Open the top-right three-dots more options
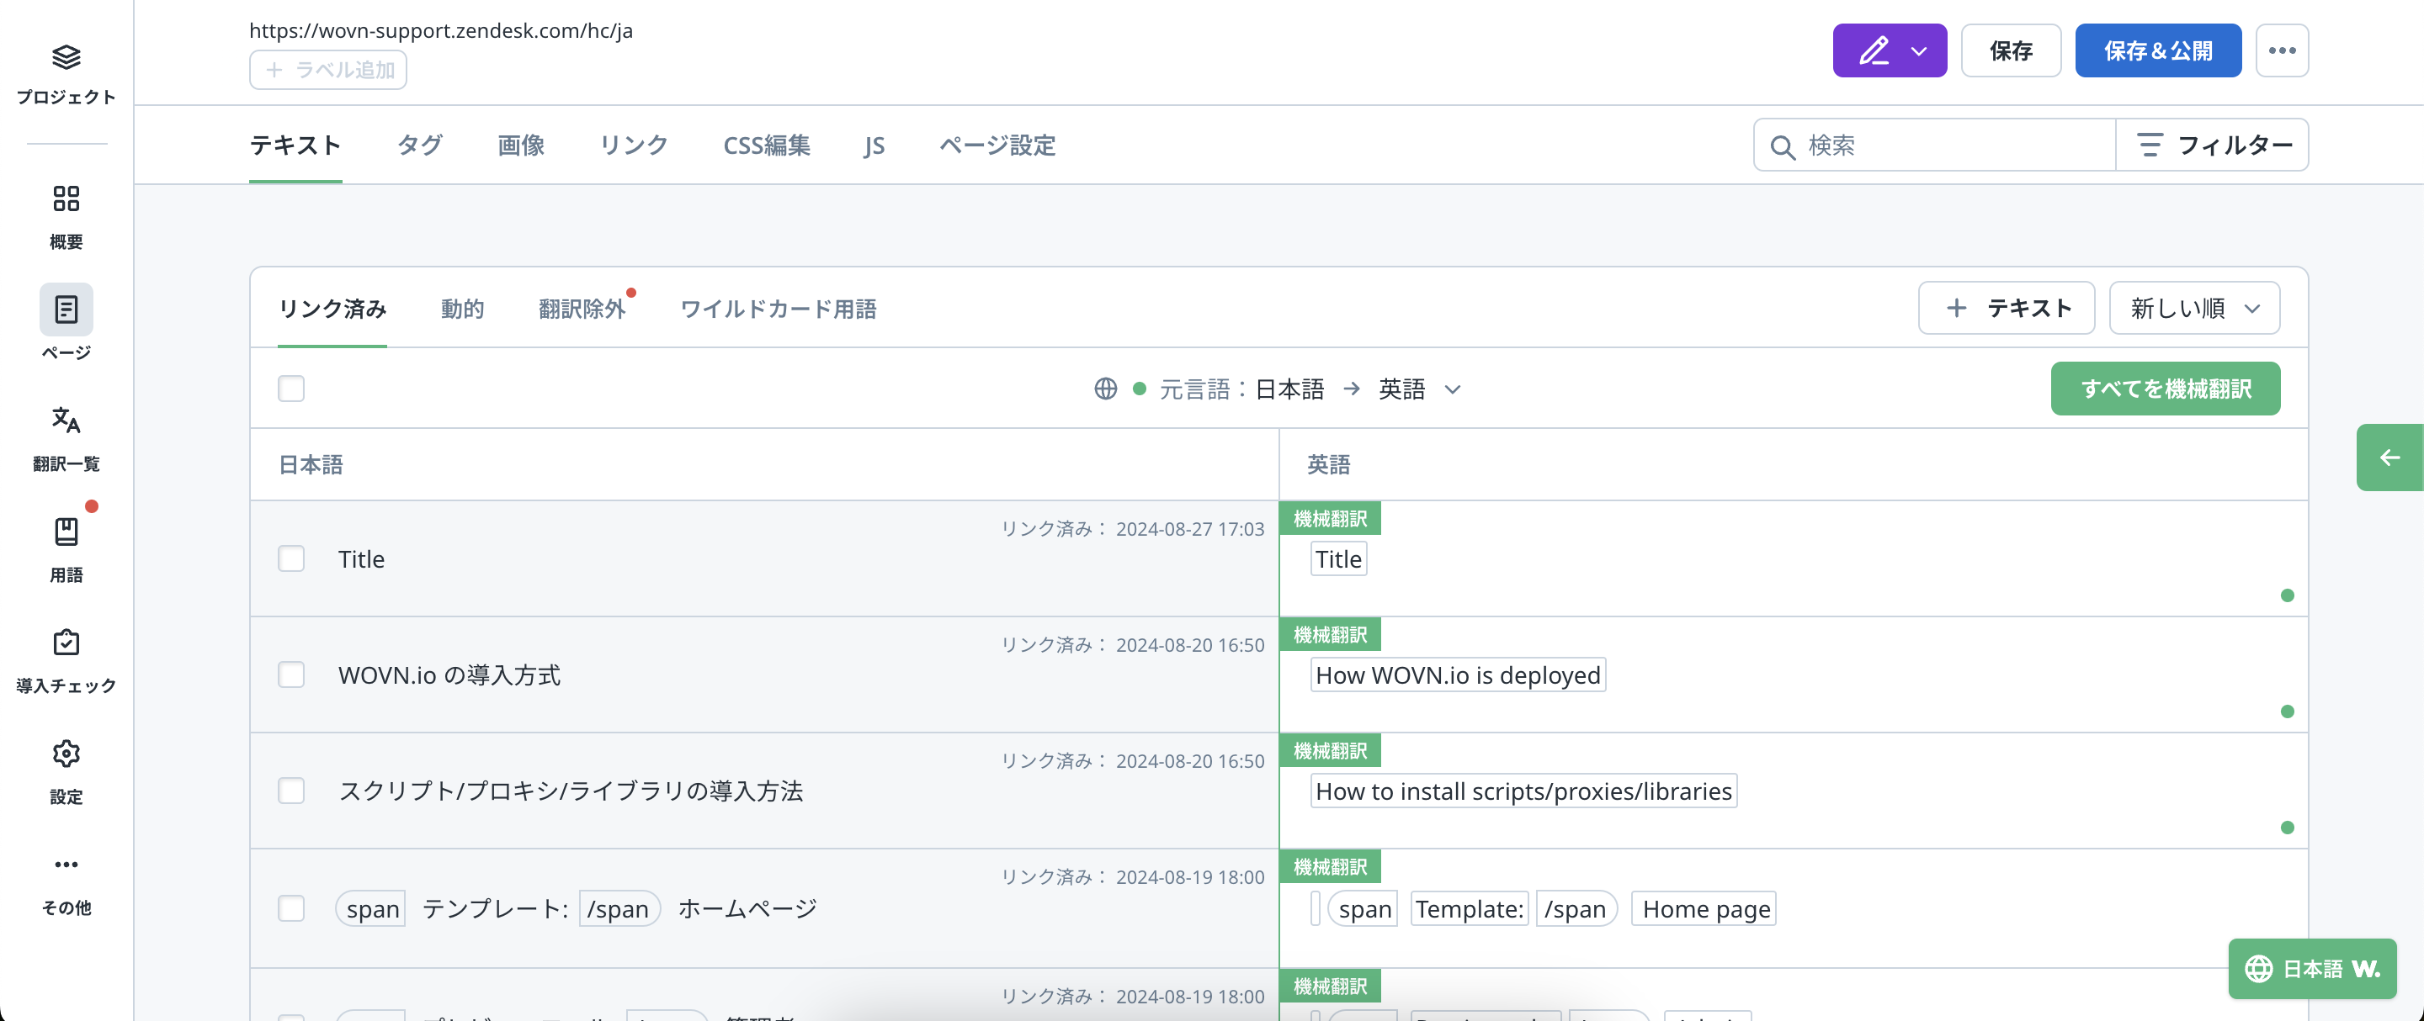The image size is (2424, 1021). tap(2281, 50)
